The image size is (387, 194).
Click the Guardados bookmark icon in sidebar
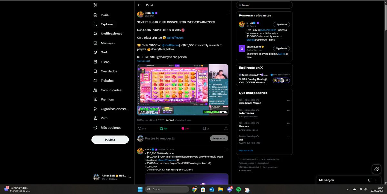95,71
